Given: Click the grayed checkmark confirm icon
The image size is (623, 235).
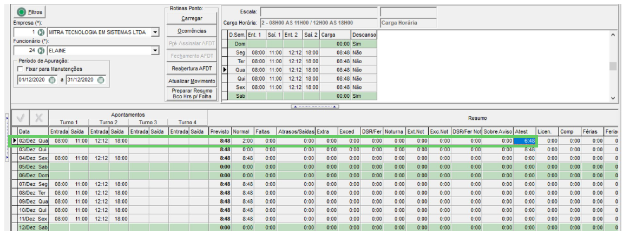Looking at the screenshot, I should tap(22, 118).
